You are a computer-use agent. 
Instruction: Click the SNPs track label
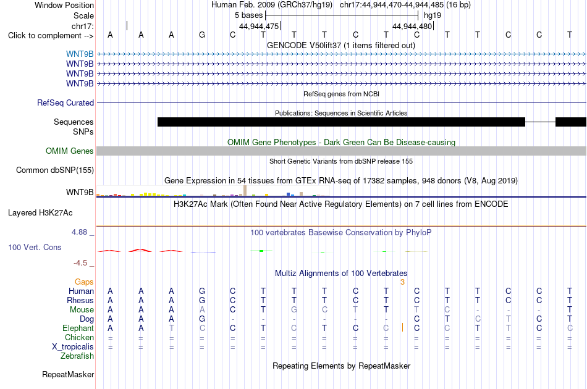(83, 132)
